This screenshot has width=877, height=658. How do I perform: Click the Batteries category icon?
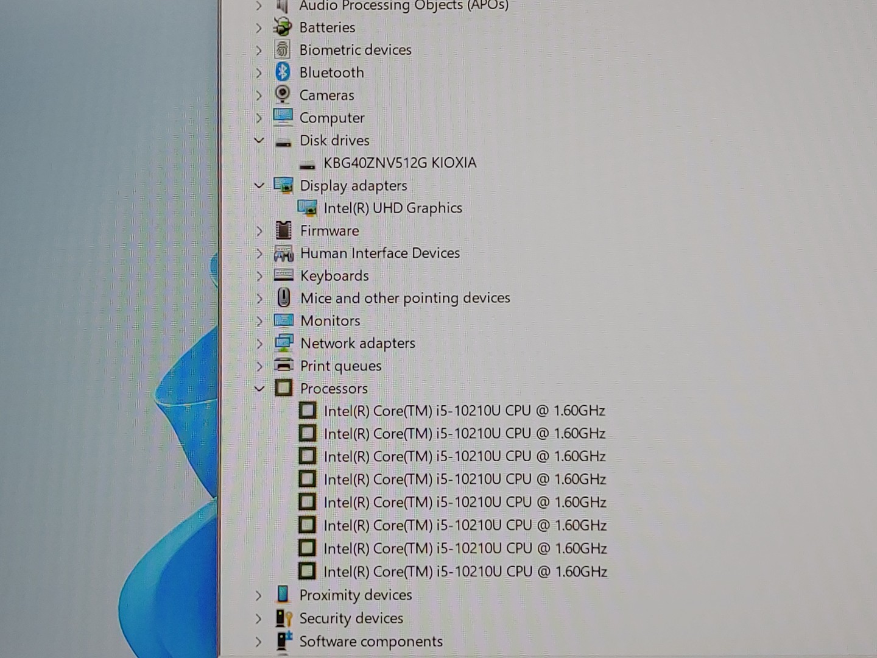[282, 27]
